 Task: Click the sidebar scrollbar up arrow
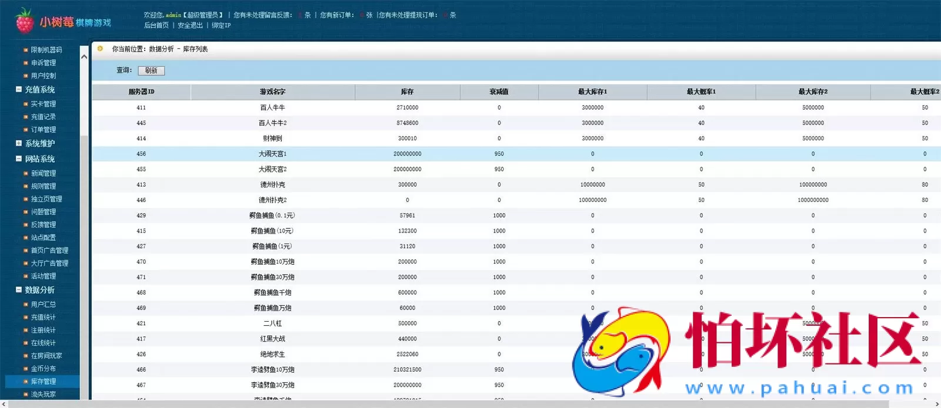click(x=84, y=57)
